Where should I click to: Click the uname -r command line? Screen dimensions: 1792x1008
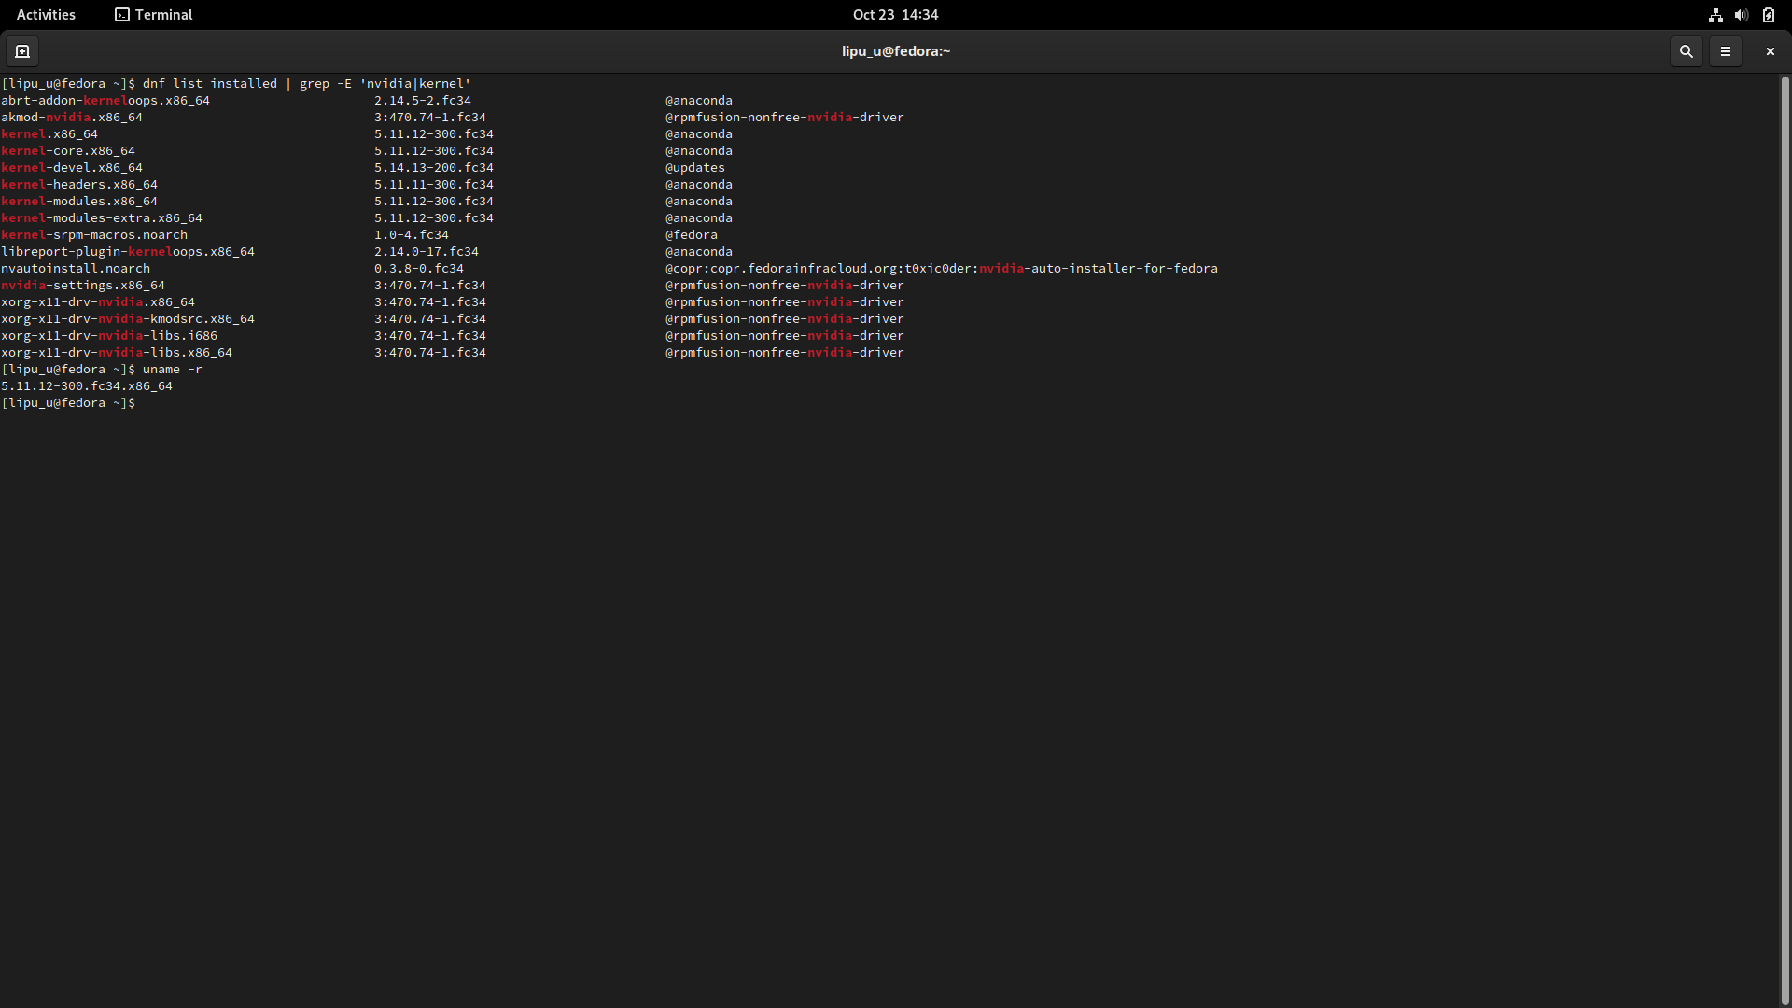[x=102, y=370]
